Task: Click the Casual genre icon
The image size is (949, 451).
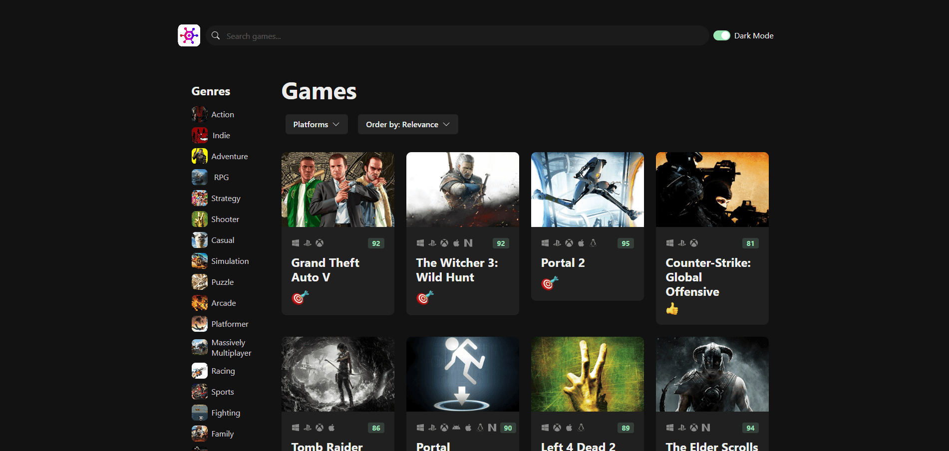Action: click(200, 240)
